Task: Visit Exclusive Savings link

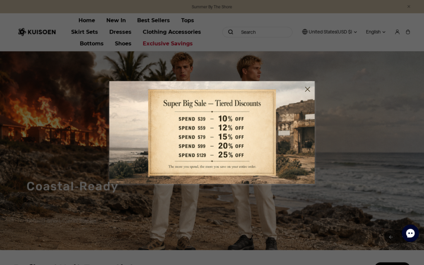Action: (168, 43)
